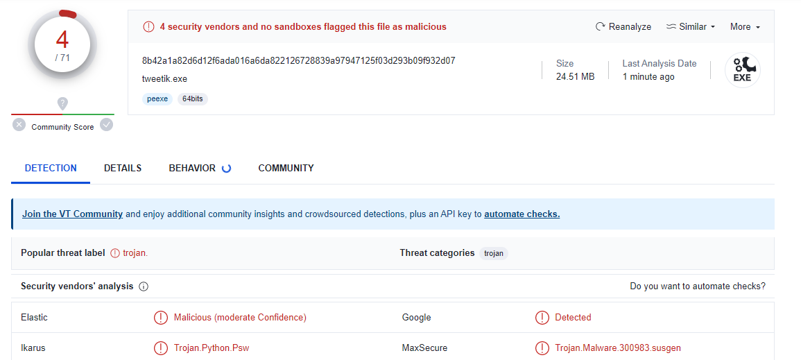Vote positive with the Community Score check icon
Image resolution: width=801 pixels, height=360 pixels.
[x=106, y=125]
